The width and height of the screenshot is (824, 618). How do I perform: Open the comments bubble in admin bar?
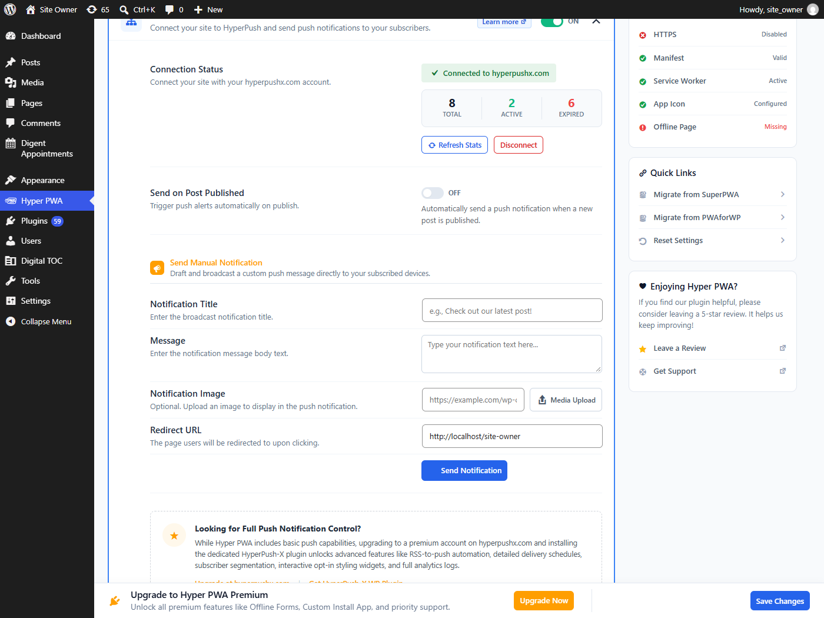point(170,9)
